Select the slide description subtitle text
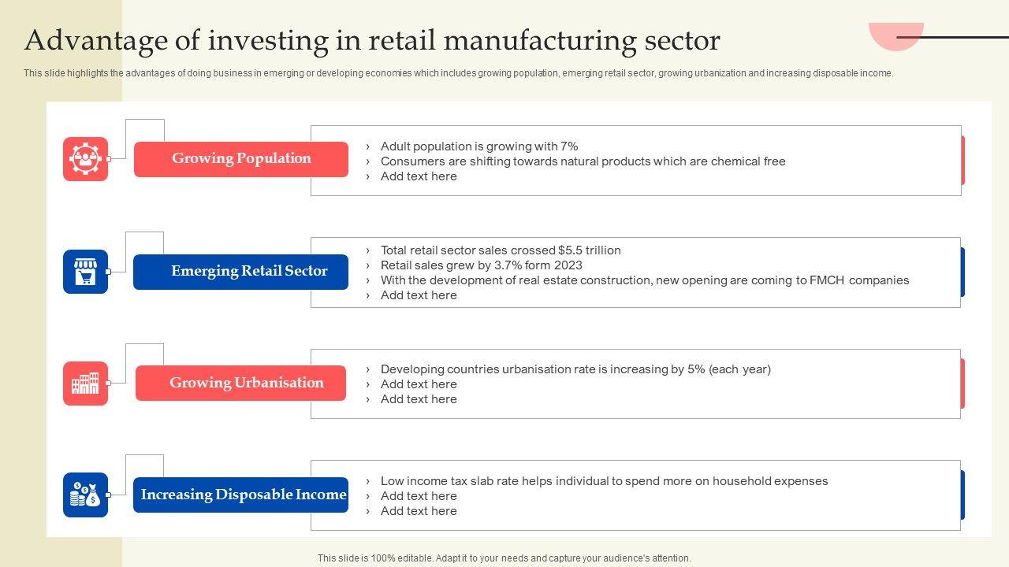The image size is (1009, 567). click(x=458, y=73)
